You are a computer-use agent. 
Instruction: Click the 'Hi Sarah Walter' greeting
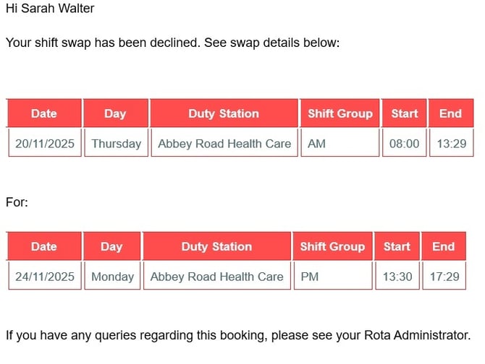click(50, 9)
